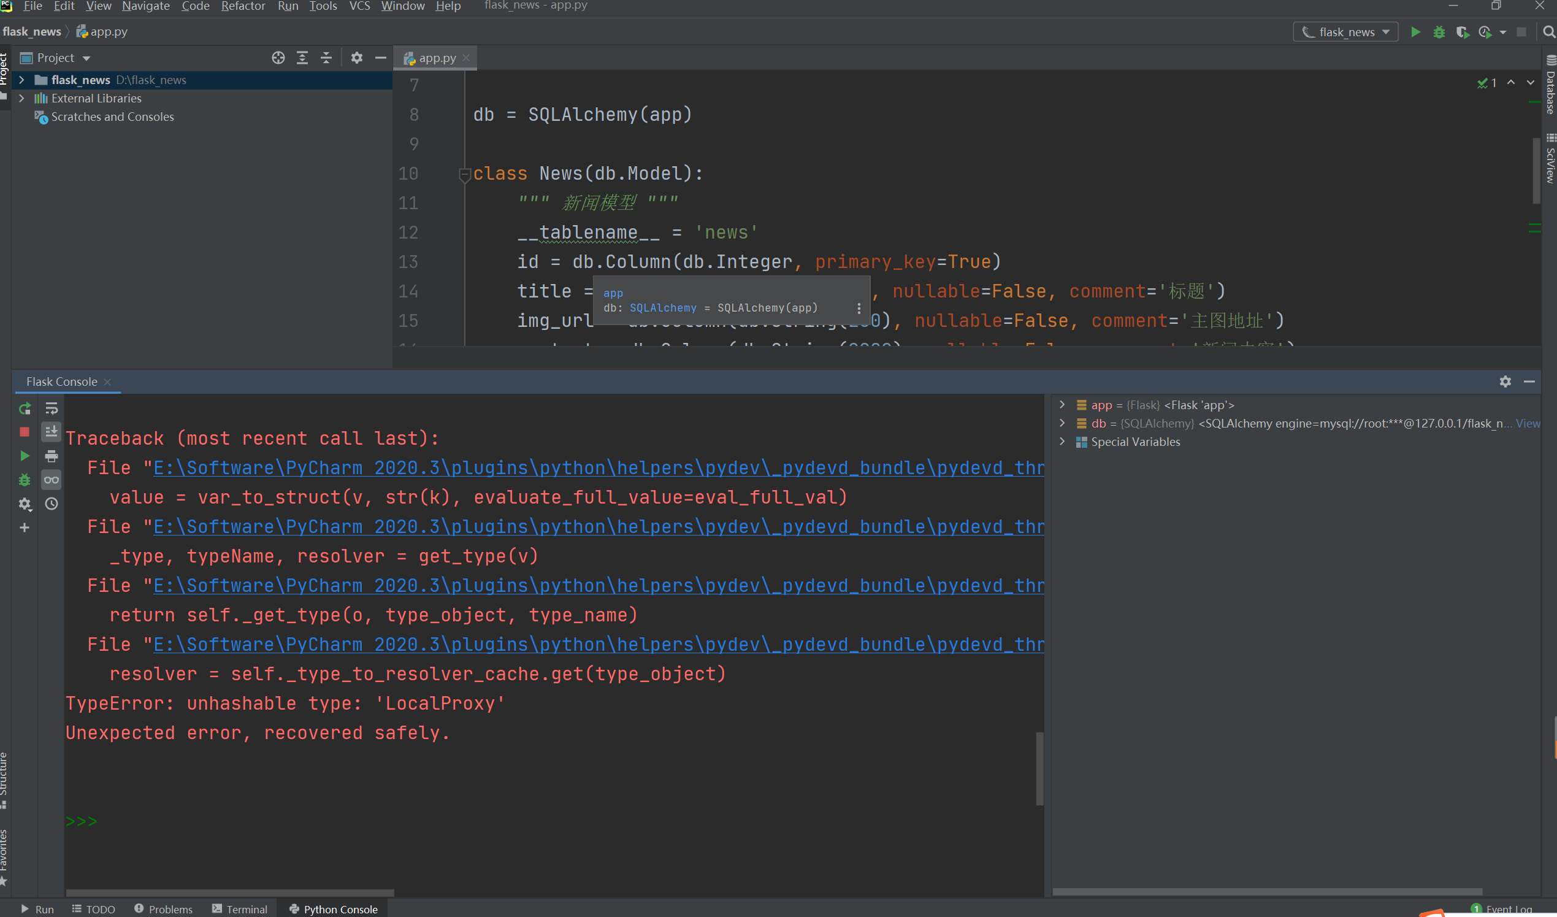Image resolution: width=1557 pixels, height=917 pixels.
Task: Open flask_news run configuration dropdown
Action: pos(1345,31)
